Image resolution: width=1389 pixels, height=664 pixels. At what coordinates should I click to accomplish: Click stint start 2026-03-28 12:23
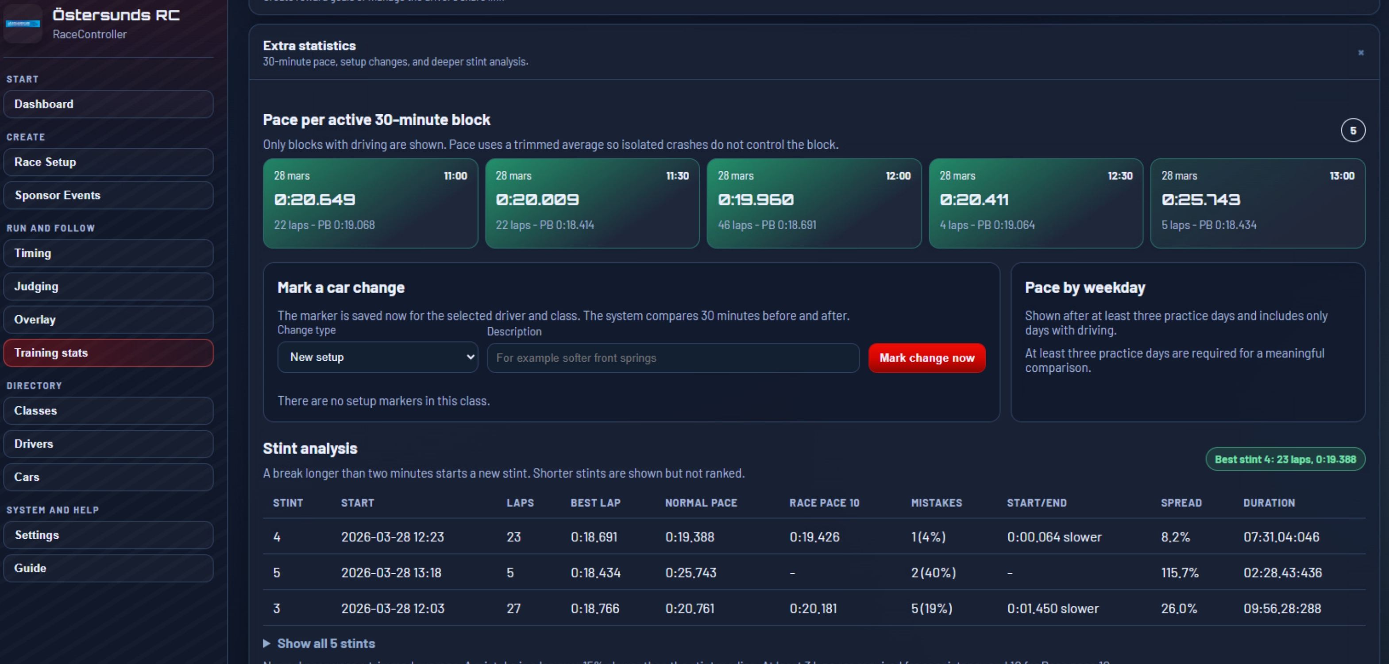[x=393, y=537]
